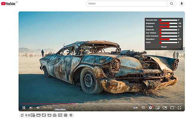The image size is (186, 119).
Task: Click the camera screenshot icon
Action: click(65, 115)
